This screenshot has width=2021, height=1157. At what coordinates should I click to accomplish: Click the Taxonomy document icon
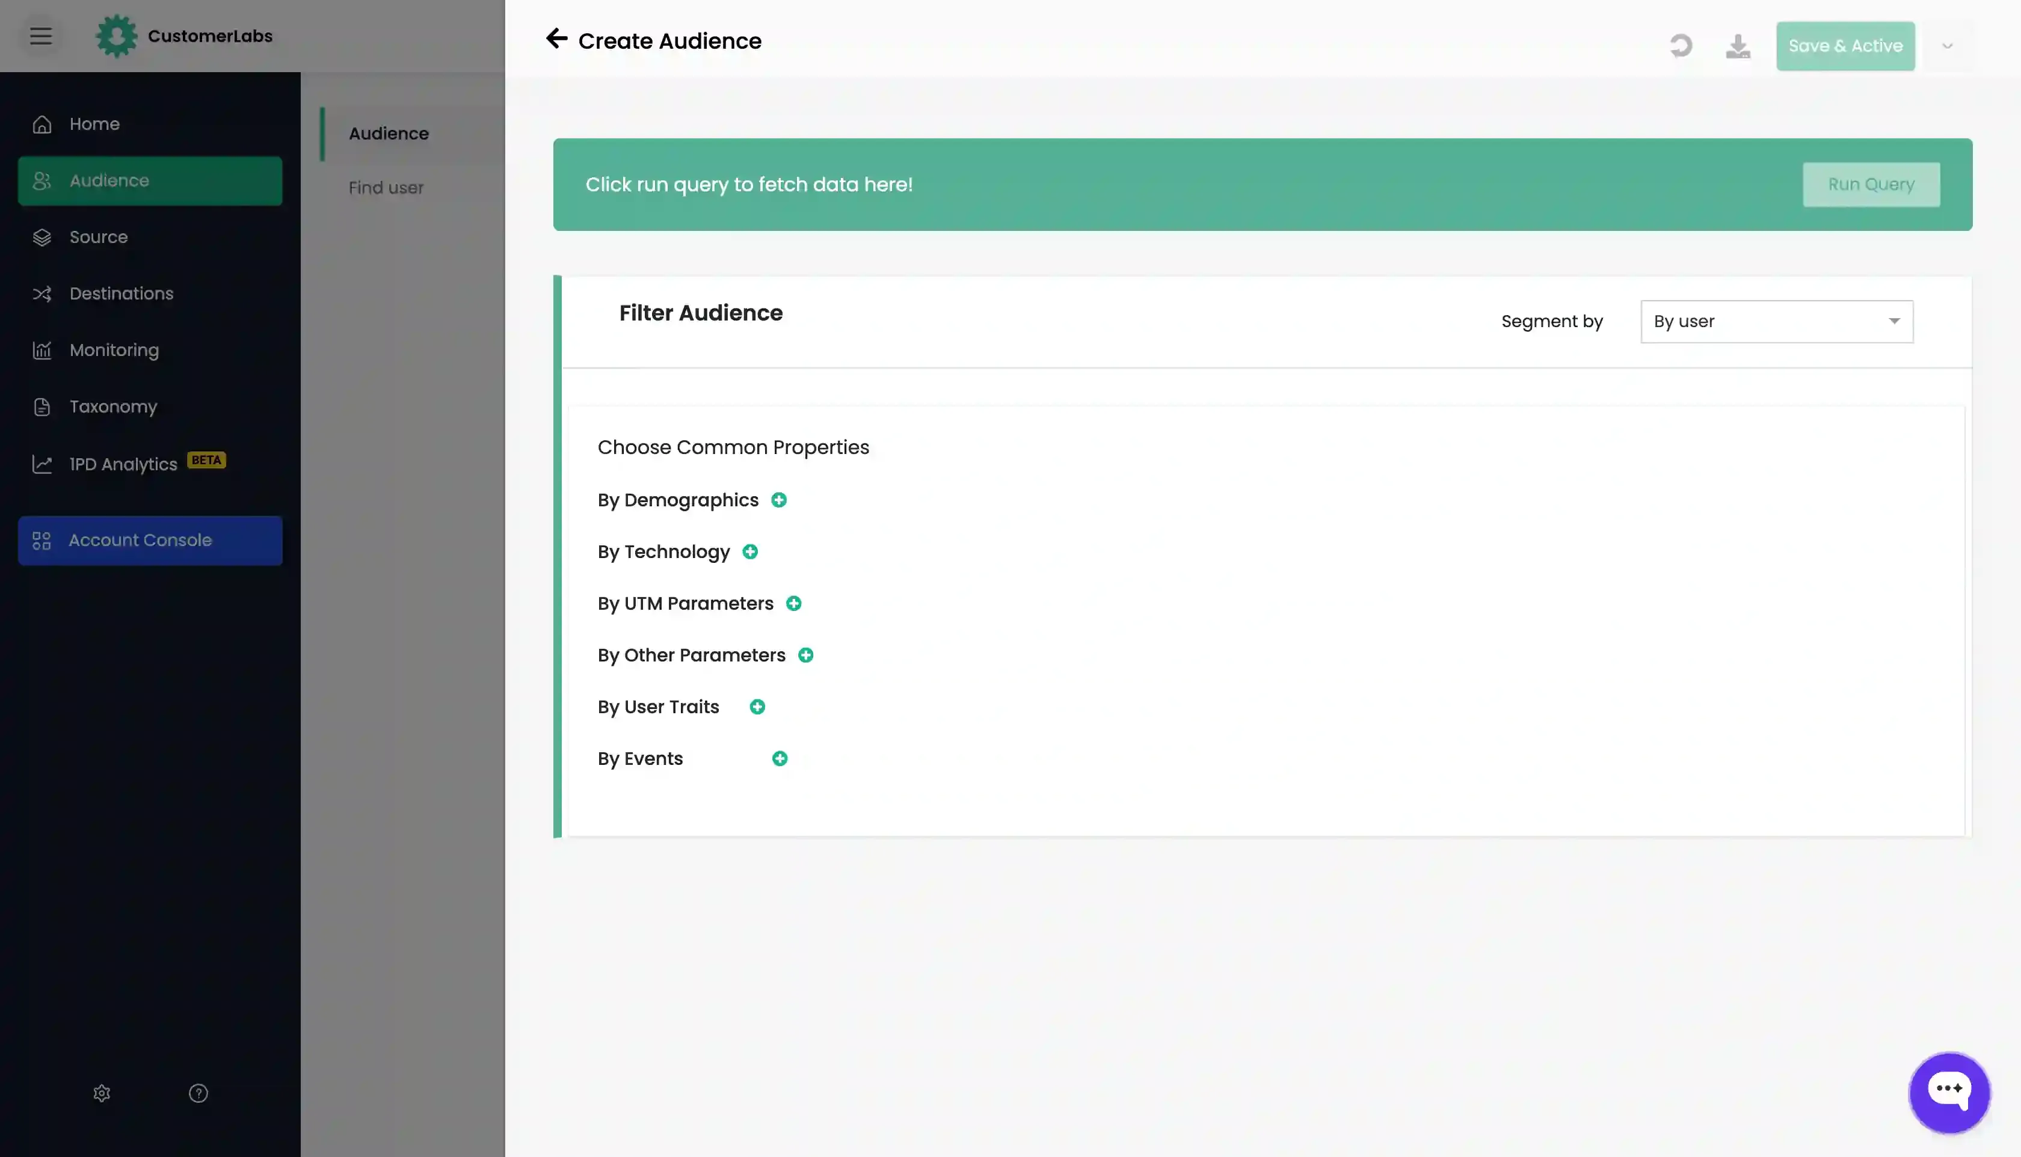(42, 407)
